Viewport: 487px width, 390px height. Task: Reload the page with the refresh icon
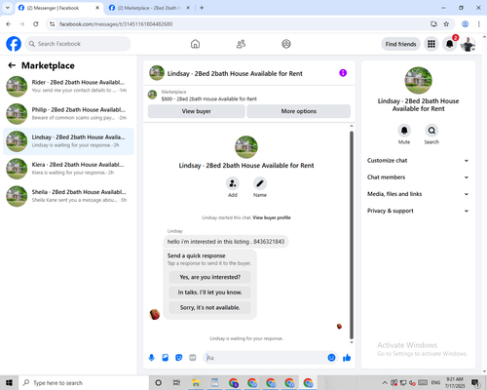36,24
